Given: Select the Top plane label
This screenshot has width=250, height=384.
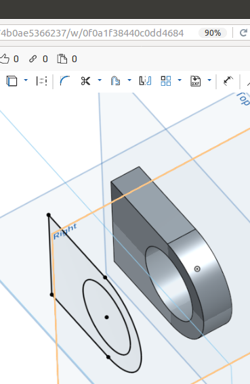Looking at the screenshot, I should (244, 99).
